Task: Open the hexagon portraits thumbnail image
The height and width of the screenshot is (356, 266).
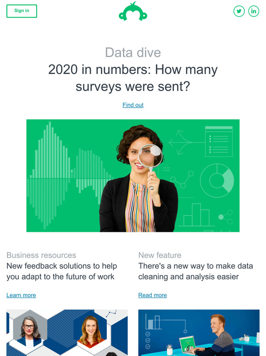Action: (67, 333)
